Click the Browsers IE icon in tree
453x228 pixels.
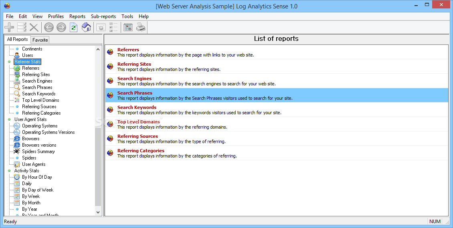pyautogui.click(x=17, y=139)
